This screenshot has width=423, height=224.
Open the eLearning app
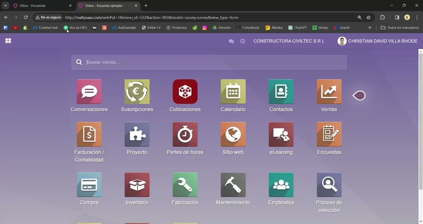tap(281, 135)
